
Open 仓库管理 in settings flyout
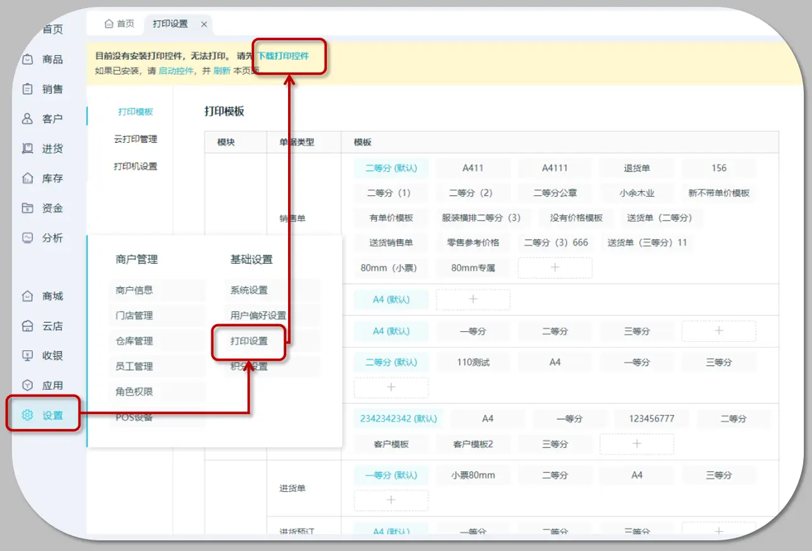(x=157, y=341)
